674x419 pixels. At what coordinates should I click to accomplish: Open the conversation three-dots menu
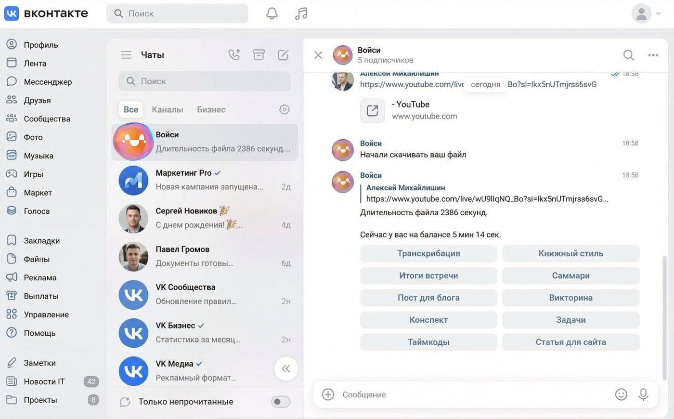653,55
